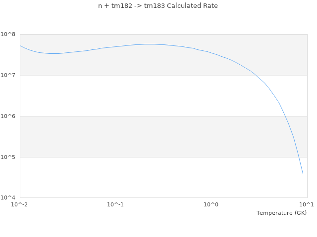The image size is (317, 237).
Task: Click the 10^-2 x-axis tick label
Action: point(20,204)
